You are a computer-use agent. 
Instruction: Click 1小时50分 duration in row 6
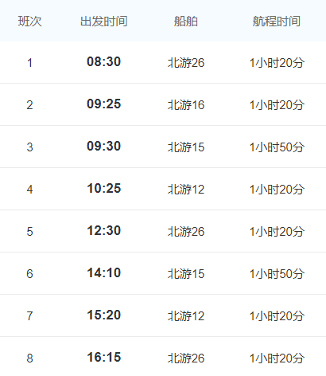tap(277, 274)
